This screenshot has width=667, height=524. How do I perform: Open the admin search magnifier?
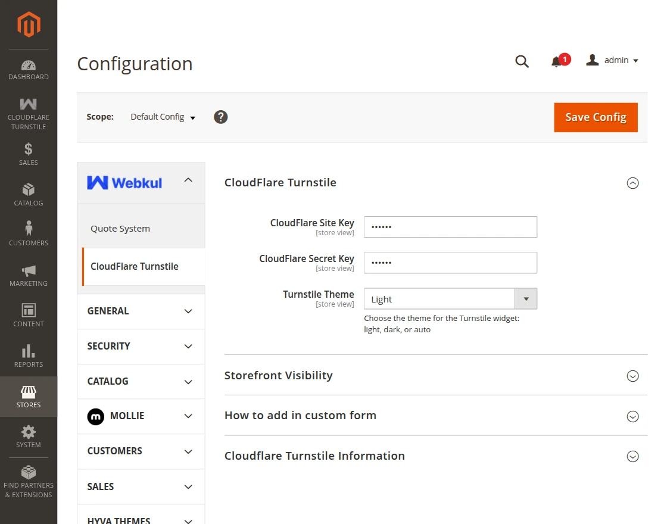pyautogui.click(x=522, y=61)
